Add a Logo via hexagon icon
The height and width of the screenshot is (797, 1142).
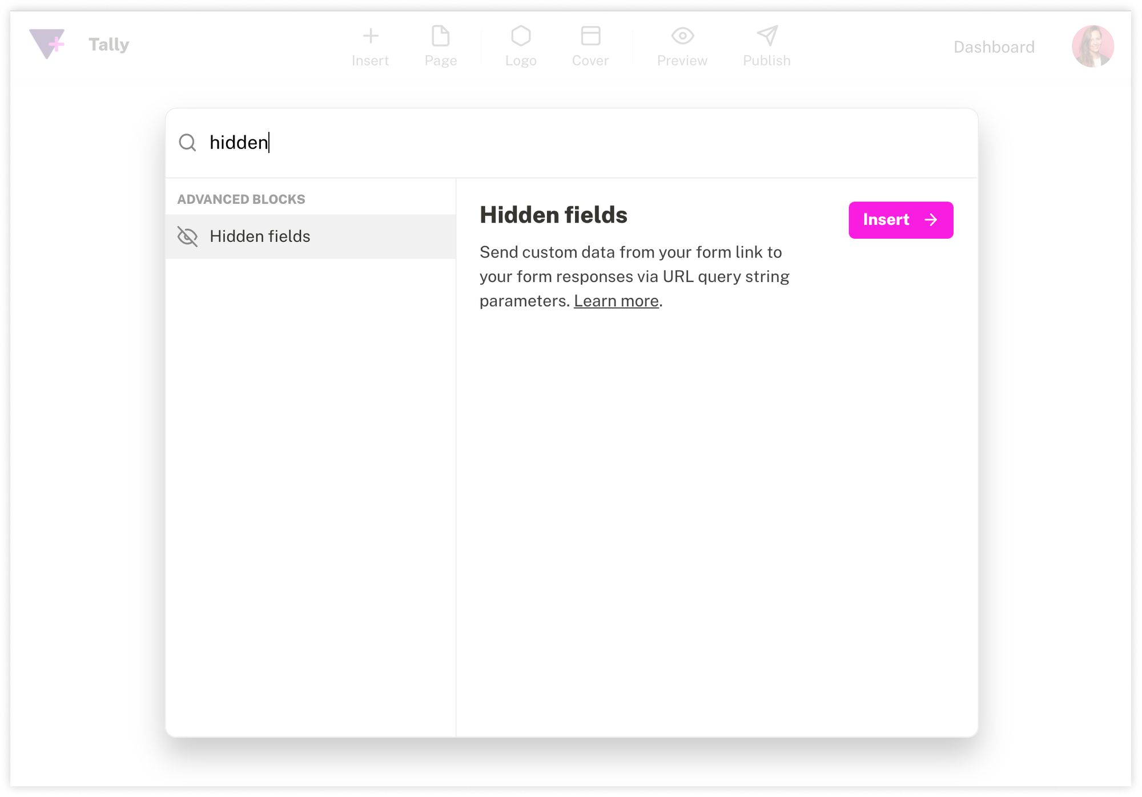[x=521, y=36]
